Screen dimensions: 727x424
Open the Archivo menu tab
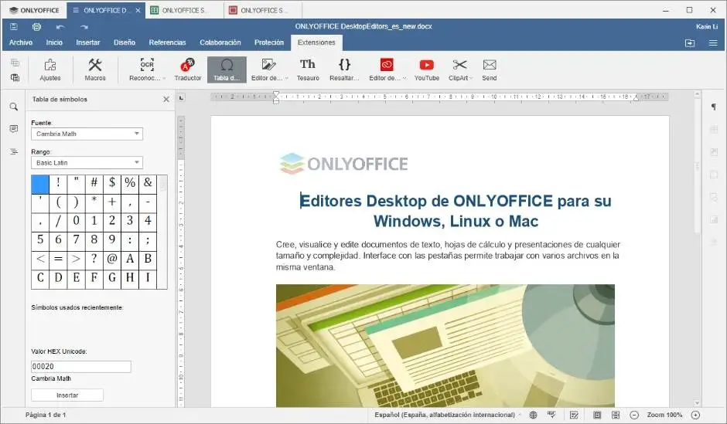(21, 42)
